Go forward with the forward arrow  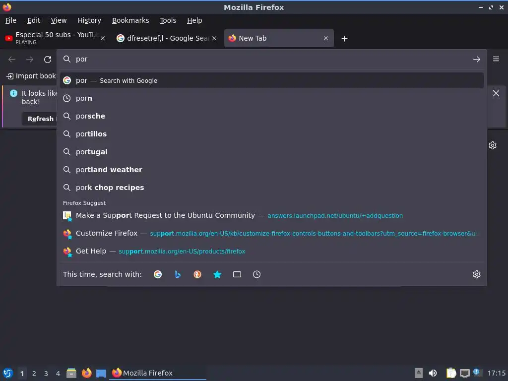click(x=29, y=60)
